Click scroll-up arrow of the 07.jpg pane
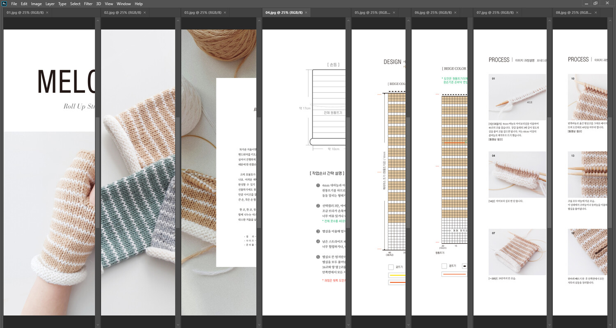 tap(549, 20)
